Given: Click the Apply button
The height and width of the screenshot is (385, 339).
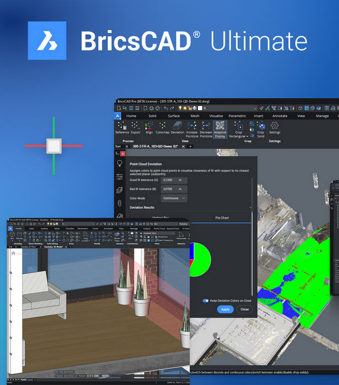Looking at the screenshot, I should point(225,309).
